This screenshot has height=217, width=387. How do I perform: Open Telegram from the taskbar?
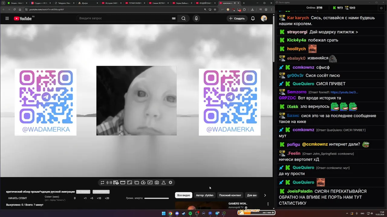217,213
